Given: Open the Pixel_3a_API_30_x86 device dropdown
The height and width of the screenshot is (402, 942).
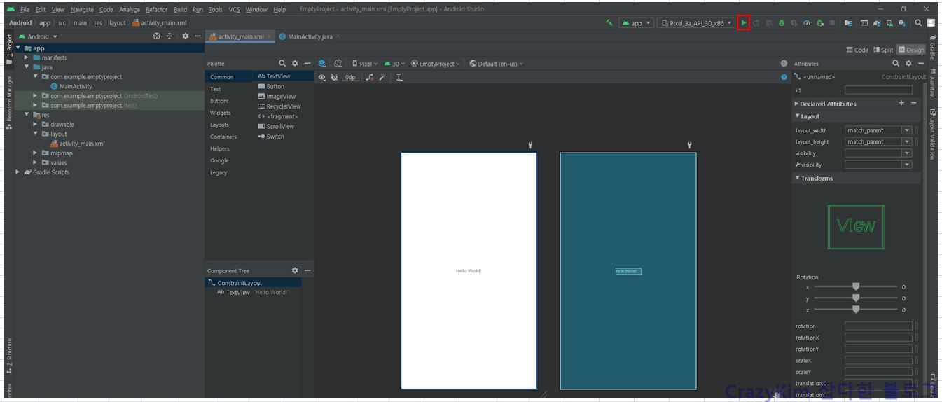Looking at the screenshot, I should point(695,23).
